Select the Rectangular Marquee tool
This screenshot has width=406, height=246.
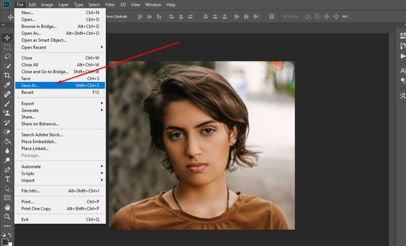click(7, 47)
